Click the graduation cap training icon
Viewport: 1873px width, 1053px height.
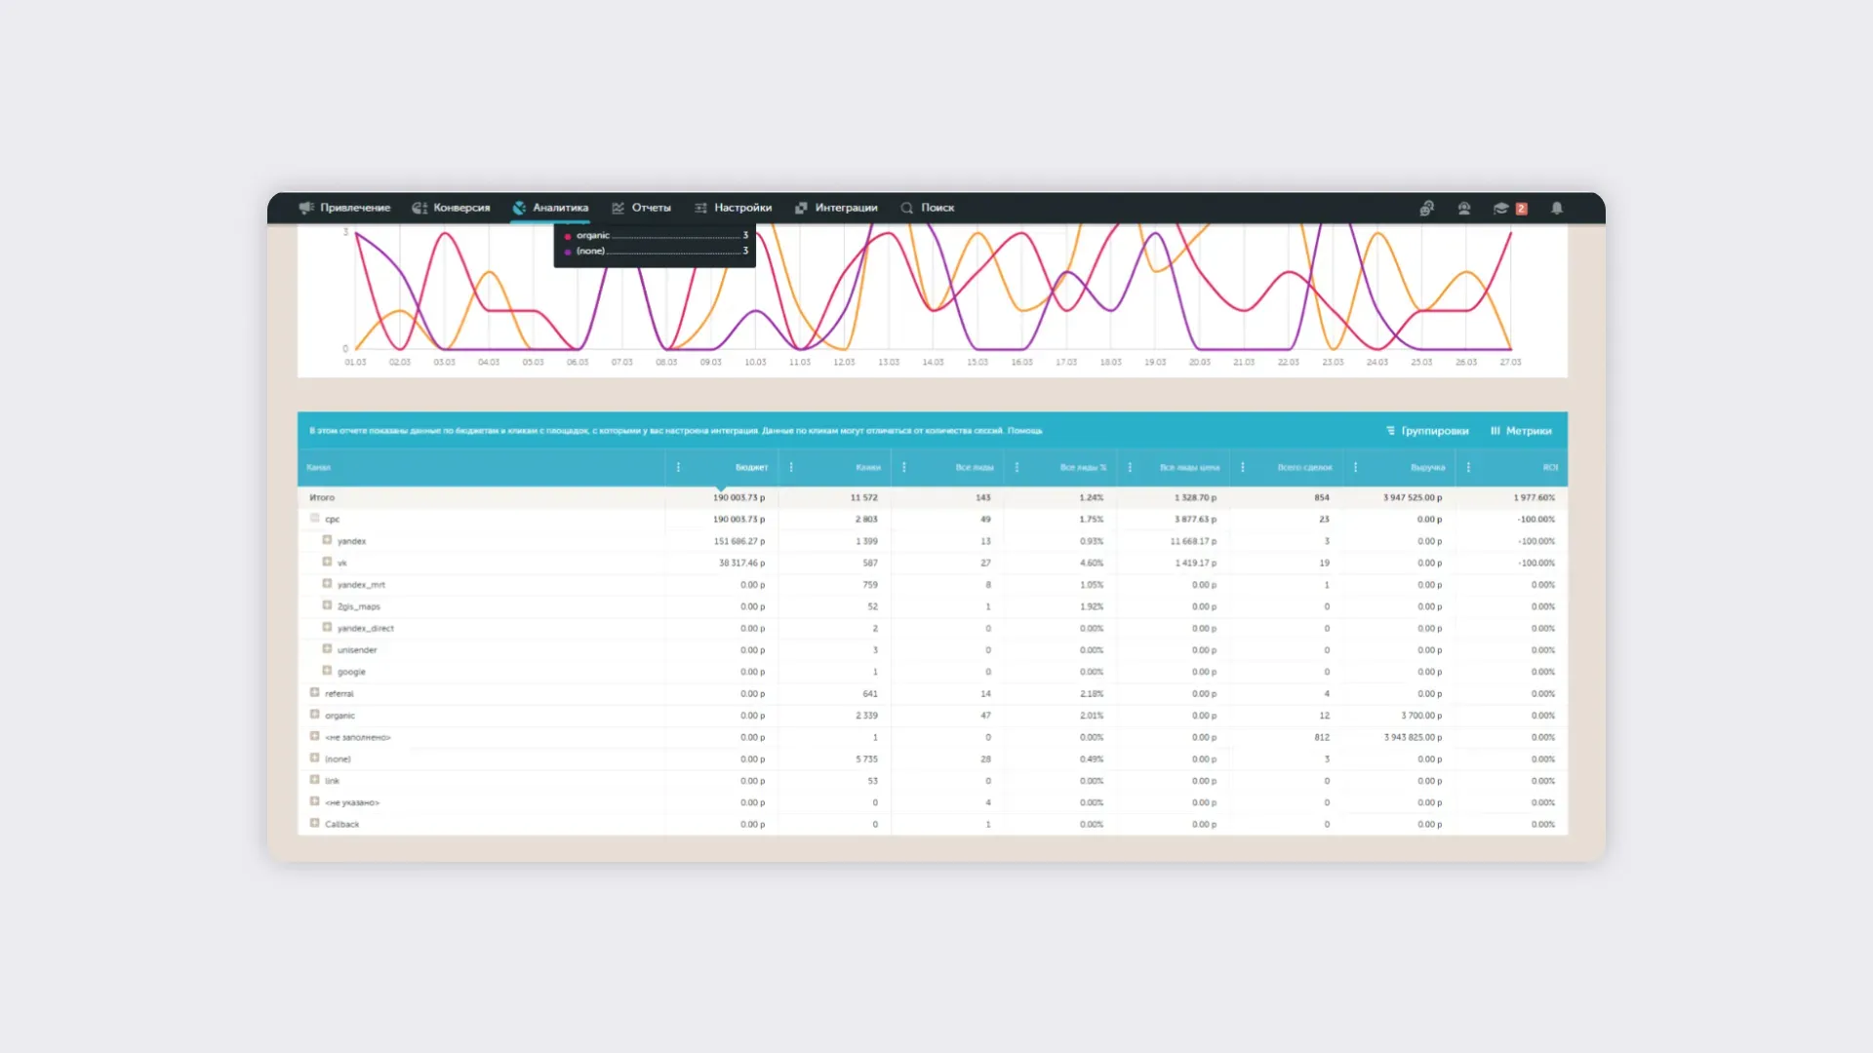click(x=1500, y=208)
